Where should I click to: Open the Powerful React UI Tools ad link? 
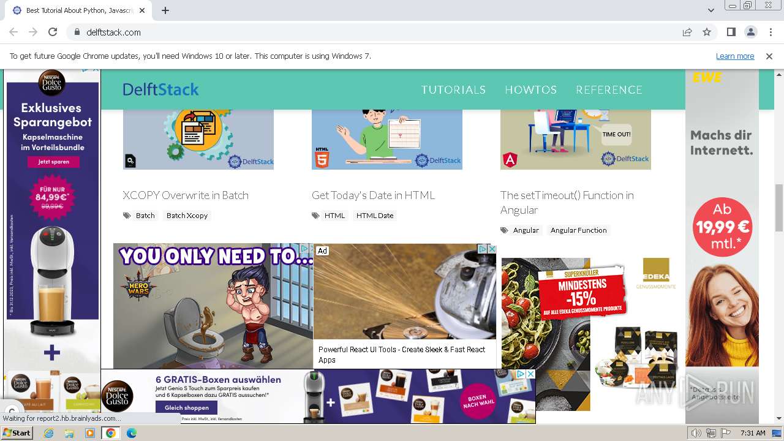(x=401, y=355)
